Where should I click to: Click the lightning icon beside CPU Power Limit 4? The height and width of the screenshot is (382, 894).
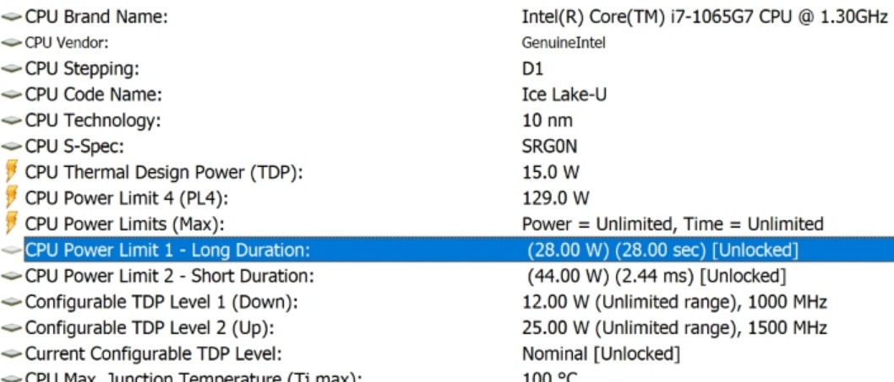[x=11, y=197]
